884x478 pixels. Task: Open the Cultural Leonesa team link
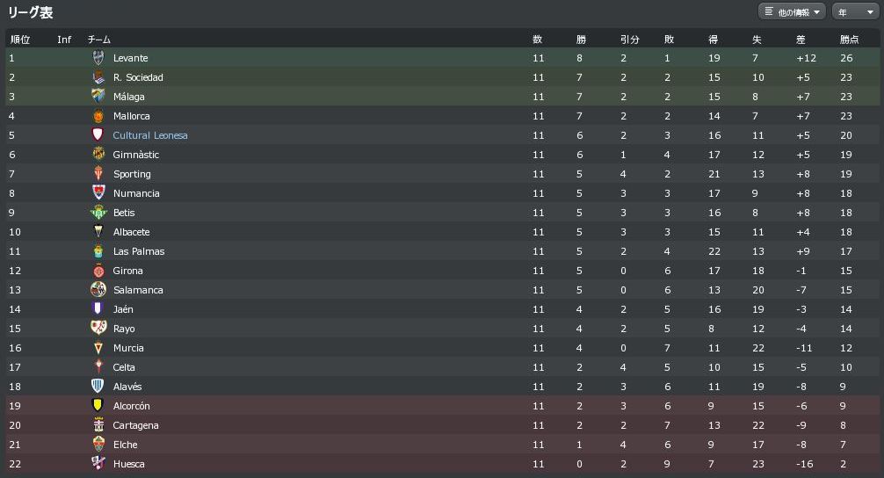click(150, 135)
